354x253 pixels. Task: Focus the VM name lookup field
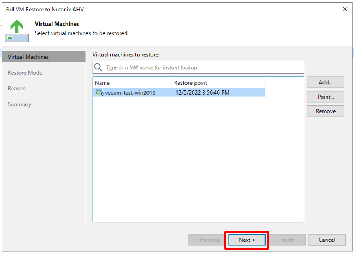[198, 67]
